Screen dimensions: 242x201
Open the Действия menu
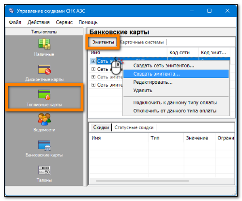(39, 22)
